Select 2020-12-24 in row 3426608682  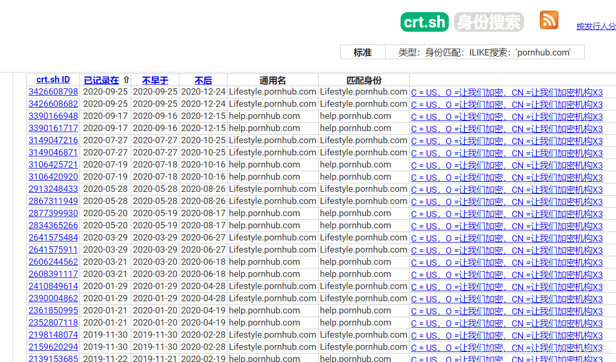[x=203, y=104]
